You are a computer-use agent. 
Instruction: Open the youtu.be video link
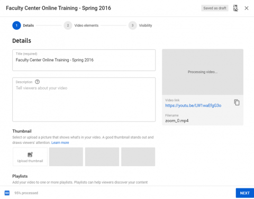(193, 106)
